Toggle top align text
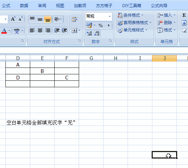 click(x=32, y=19)
